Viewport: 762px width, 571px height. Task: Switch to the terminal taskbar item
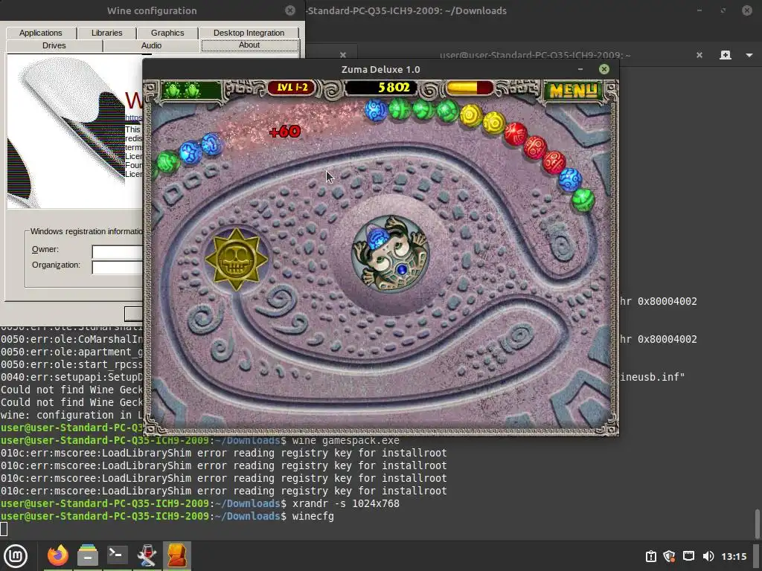click(117, 555)
